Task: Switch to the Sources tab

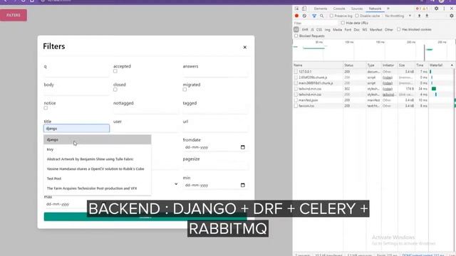Action: (x=357, y=9)
